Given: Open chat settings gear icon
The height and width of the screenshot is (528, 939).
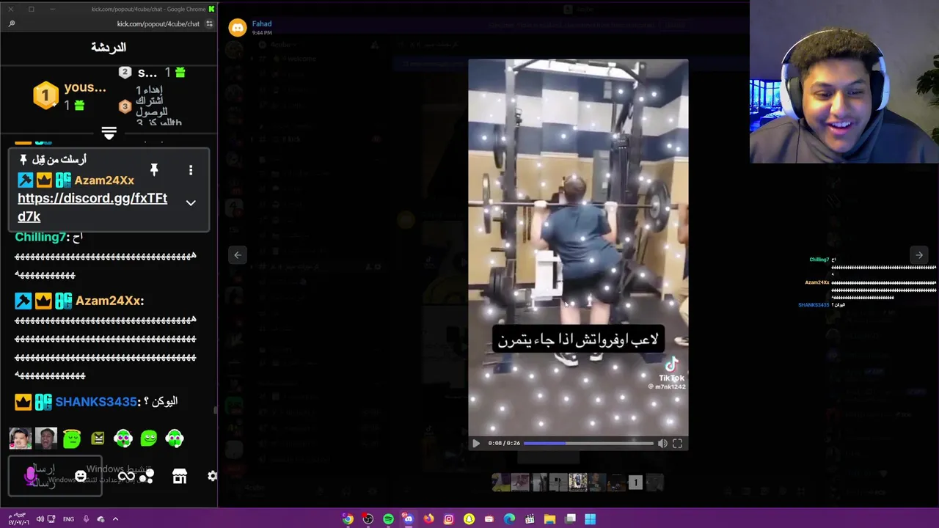Looking at the screenshot, I should [212, 476].
